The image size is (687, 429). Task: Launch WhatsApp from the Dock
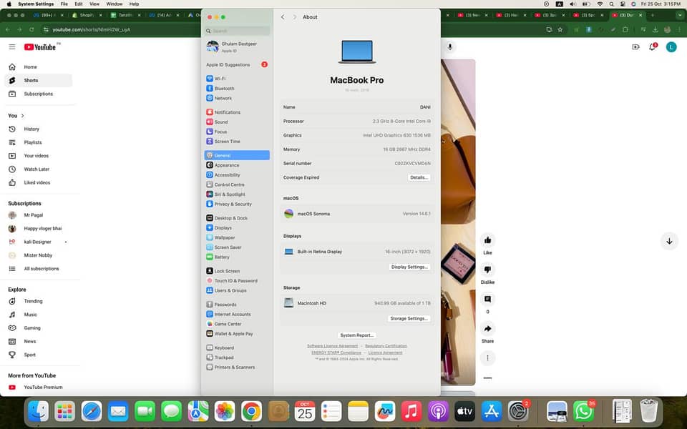(x=584, y=411)
